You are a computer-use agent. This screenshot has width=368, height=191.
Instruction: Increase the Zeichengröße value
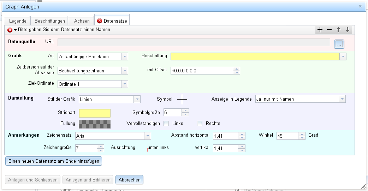101,147
